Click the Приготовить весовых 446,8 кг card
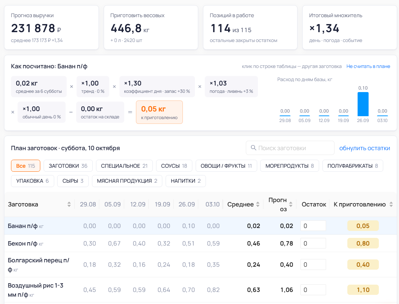This screenshot has height=304, width=399. point(151,27)
